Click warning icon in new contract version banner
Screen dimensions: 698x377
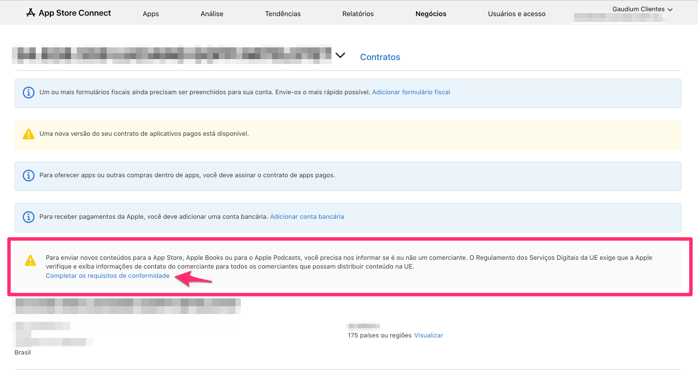pos(29,134)
